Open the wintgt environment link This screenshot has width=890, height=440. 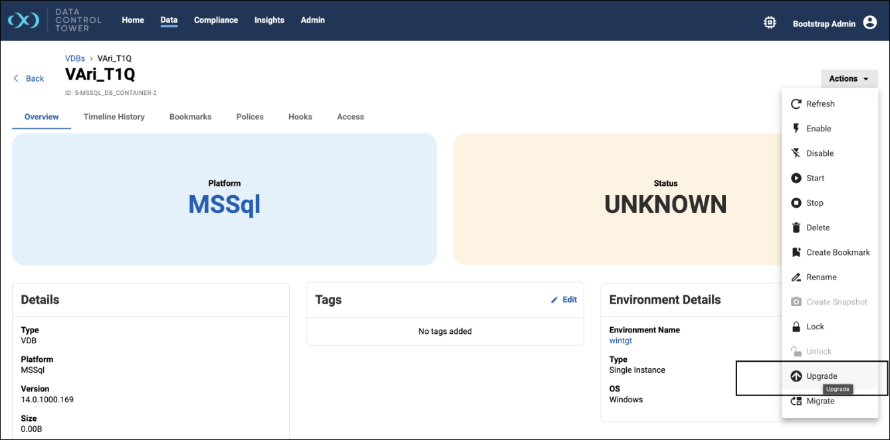[620, 340]
